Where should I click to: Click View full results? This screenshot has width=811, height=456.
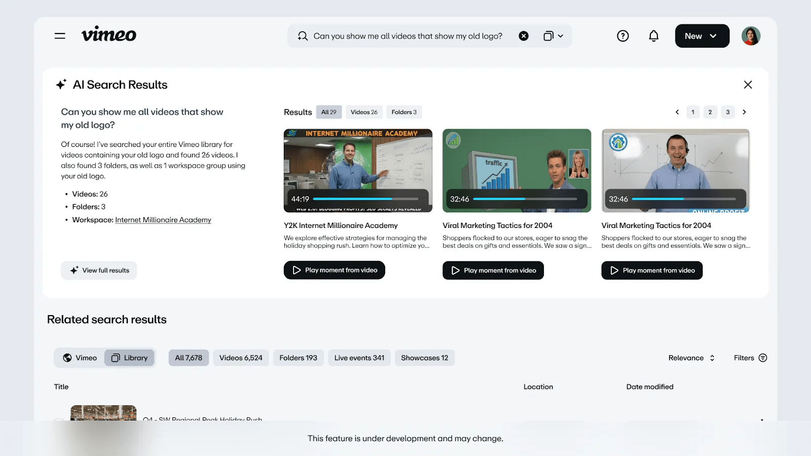(x=99, y=270)
